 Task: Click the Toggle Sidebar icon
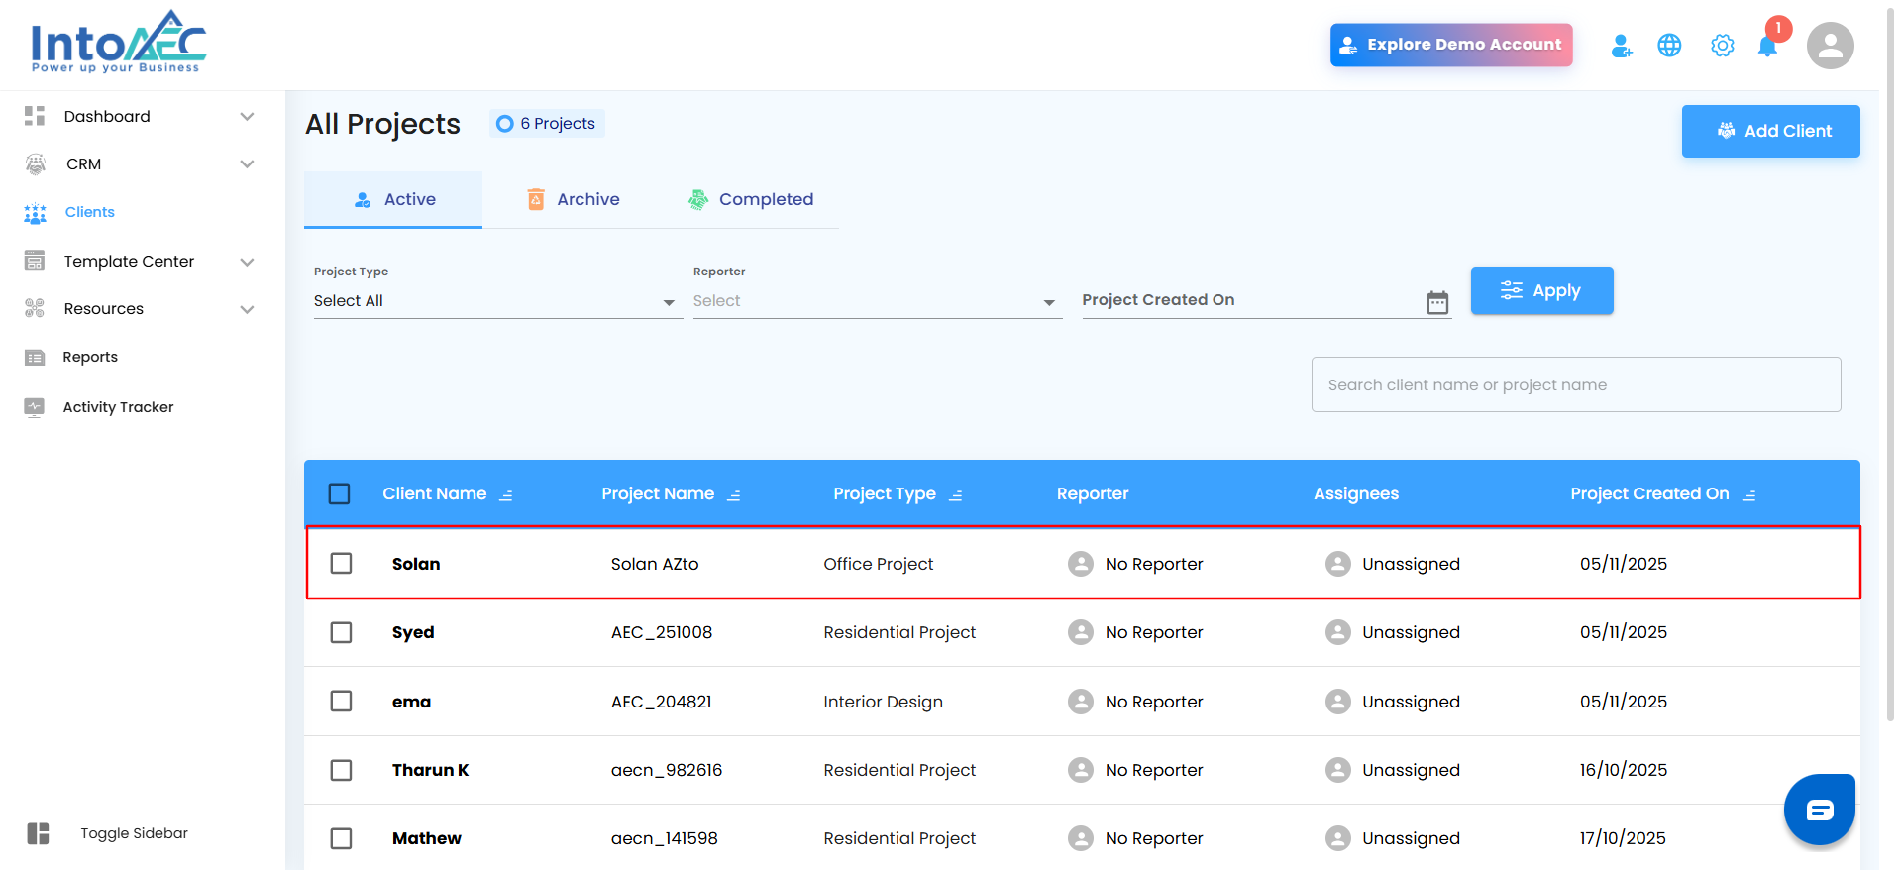pyautogui.click(x=39, y=833)
